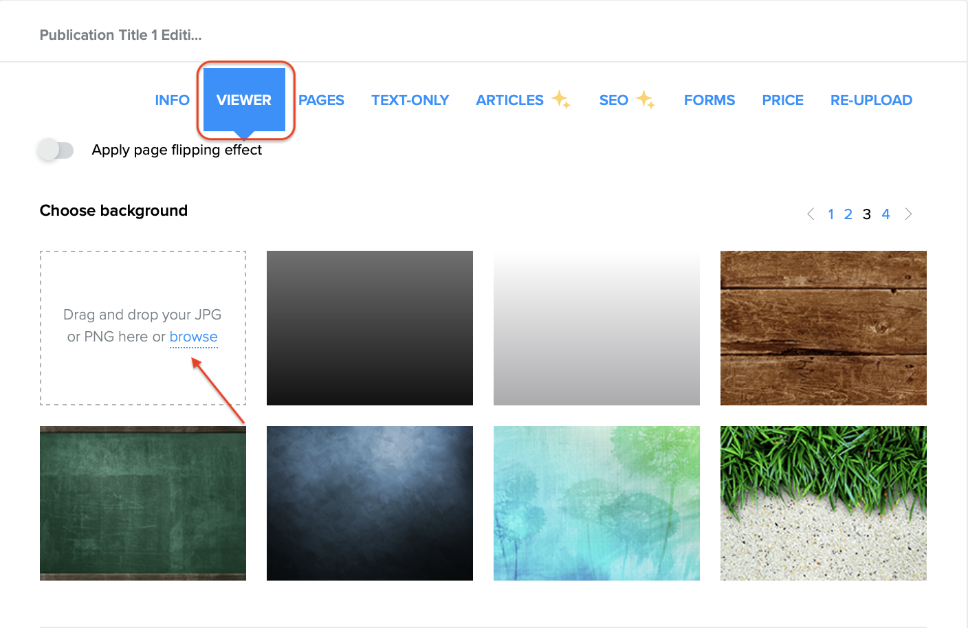Go to background page 1
The height and width of the screenshot is (628, 968).
click(830, 214)
